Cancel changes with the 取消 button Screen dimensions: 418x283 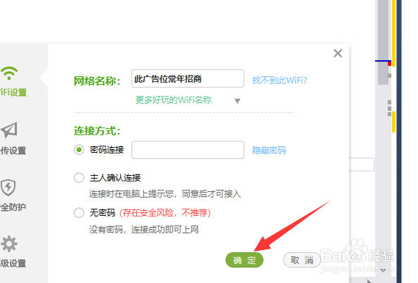[x=302, y=260]
